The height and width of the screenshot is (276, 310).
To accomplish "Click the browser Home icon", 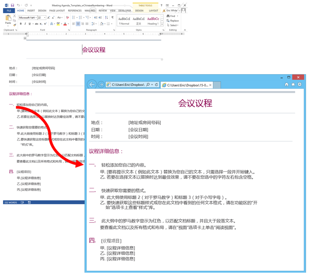I will 287,84.
